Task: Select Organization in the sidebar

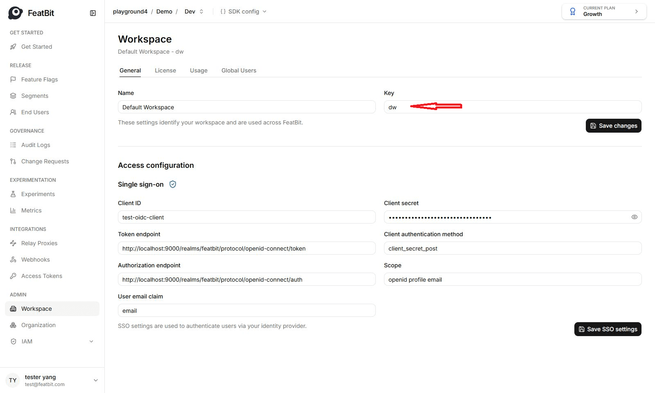Action: pos(52,325)
